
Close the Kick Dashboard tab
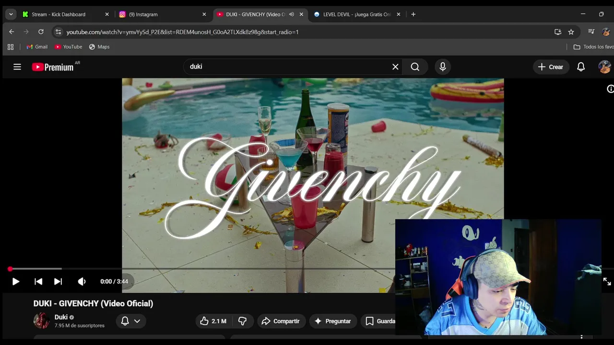[x=107, y=14]
